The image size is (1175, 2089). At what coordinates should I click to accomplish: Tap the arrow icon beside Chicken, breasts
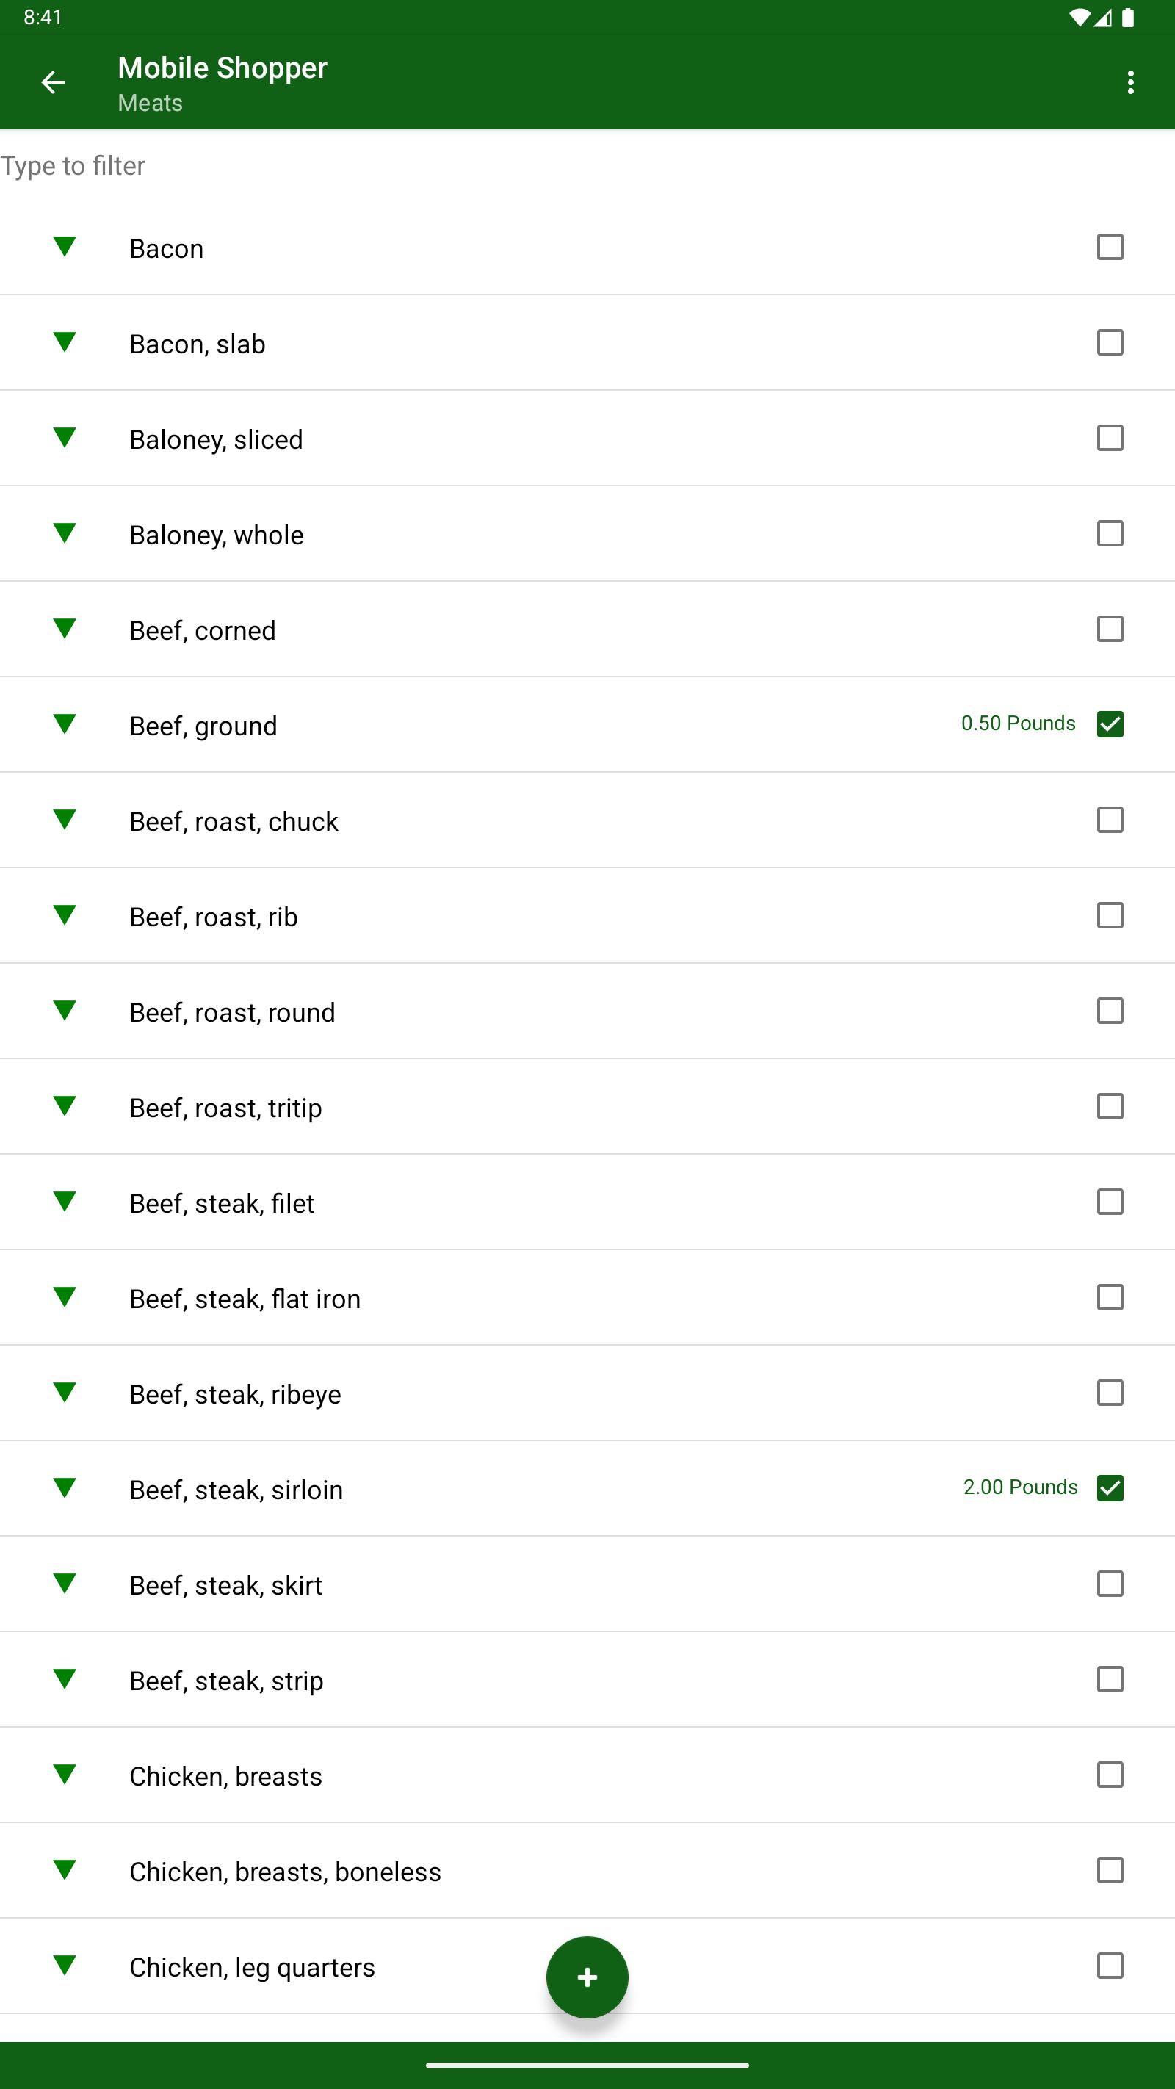click(x=64, y=1775)
